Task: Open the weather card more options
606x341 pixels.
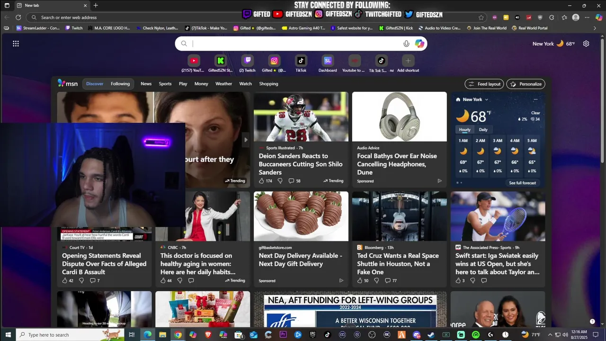Action: 535,99
